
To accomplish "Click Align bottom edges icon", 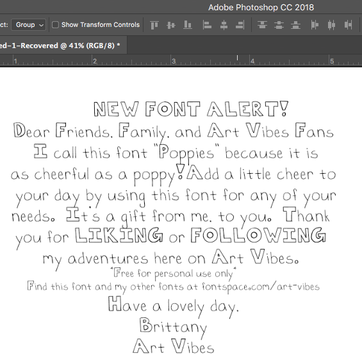I will 188,25.
